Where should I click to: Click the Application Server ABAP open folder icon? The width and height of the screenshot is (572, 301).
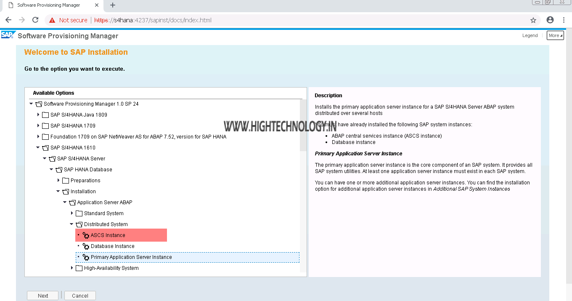point(72,202)
